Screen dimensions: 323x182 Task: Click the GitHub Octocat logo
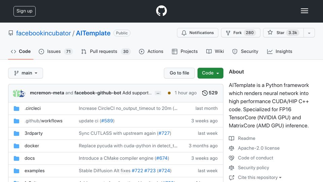pos(161,11)
